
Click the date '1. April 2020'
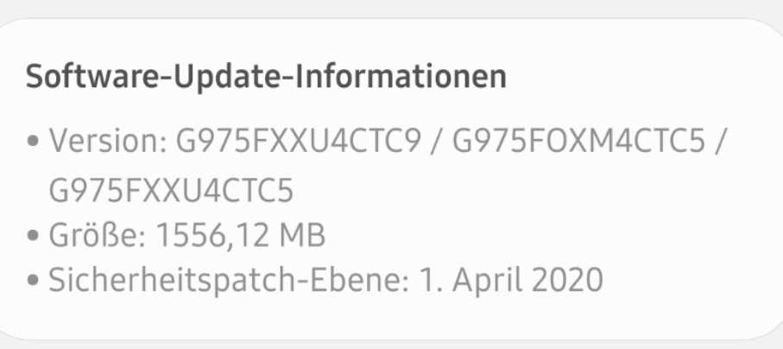click(511, 281)
